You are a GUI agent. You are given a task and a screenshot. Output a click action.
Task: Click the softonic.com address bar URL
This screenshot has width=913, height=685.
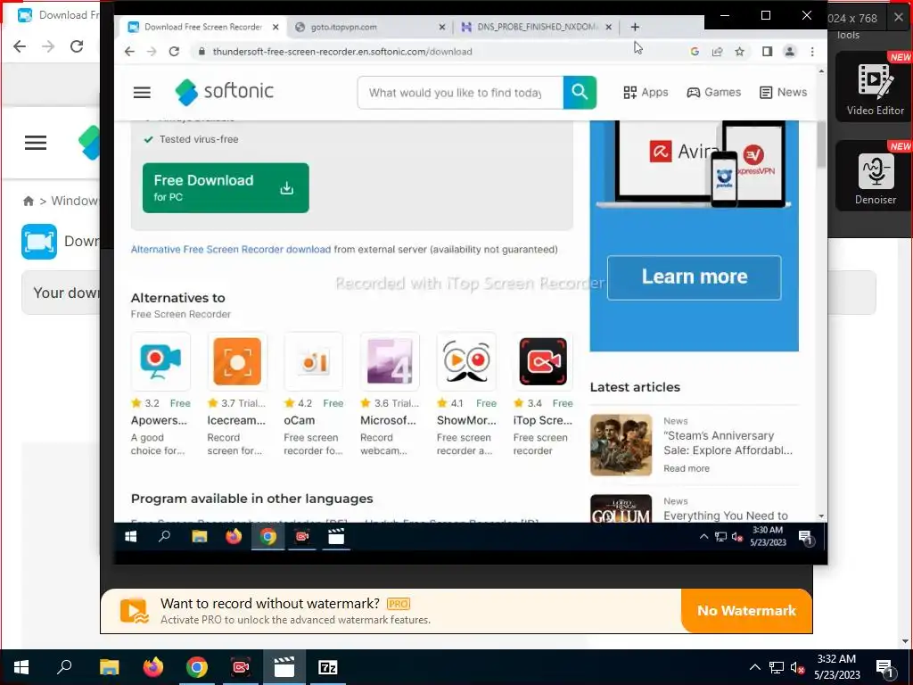342,51
